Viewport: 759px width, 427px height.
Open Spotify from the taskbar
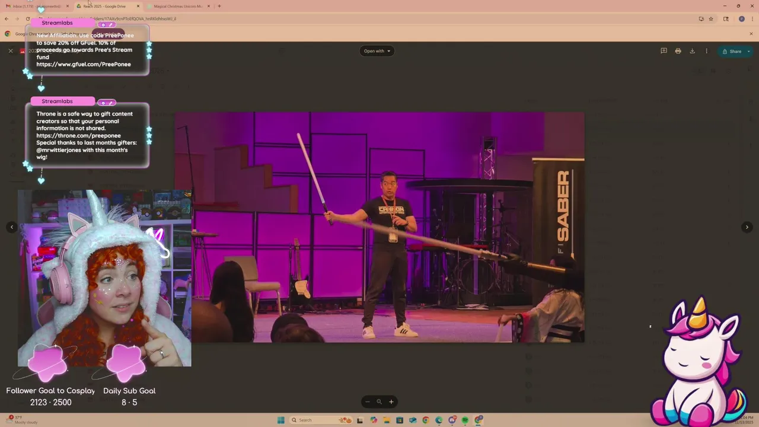point(465,420)
